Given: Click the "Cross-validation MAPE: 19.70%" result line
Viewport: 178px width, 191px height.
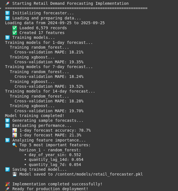Looking at the screenshot, I should 49,111.
